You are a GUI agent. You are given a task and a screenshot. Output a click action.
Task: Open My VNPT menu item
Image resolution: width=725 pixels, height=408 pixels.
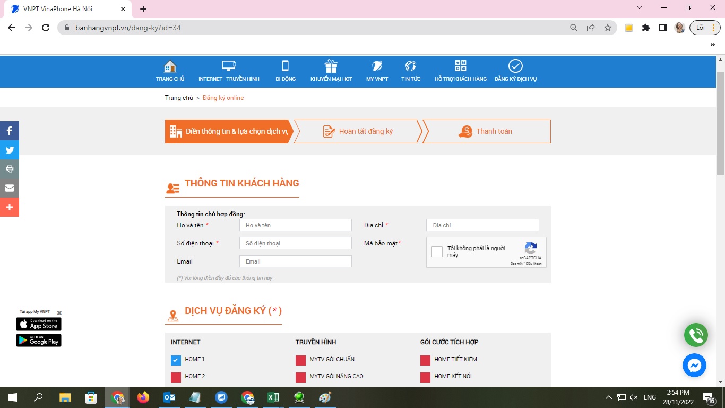377,71
